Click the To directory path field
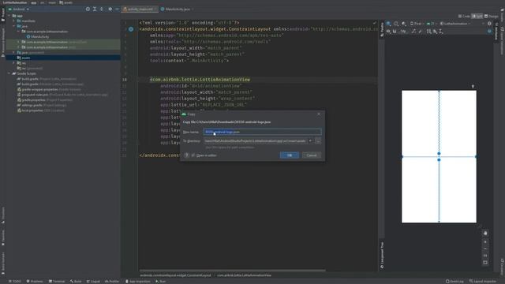The width and height of the screenshot is (505, 284). coord(255,141)
